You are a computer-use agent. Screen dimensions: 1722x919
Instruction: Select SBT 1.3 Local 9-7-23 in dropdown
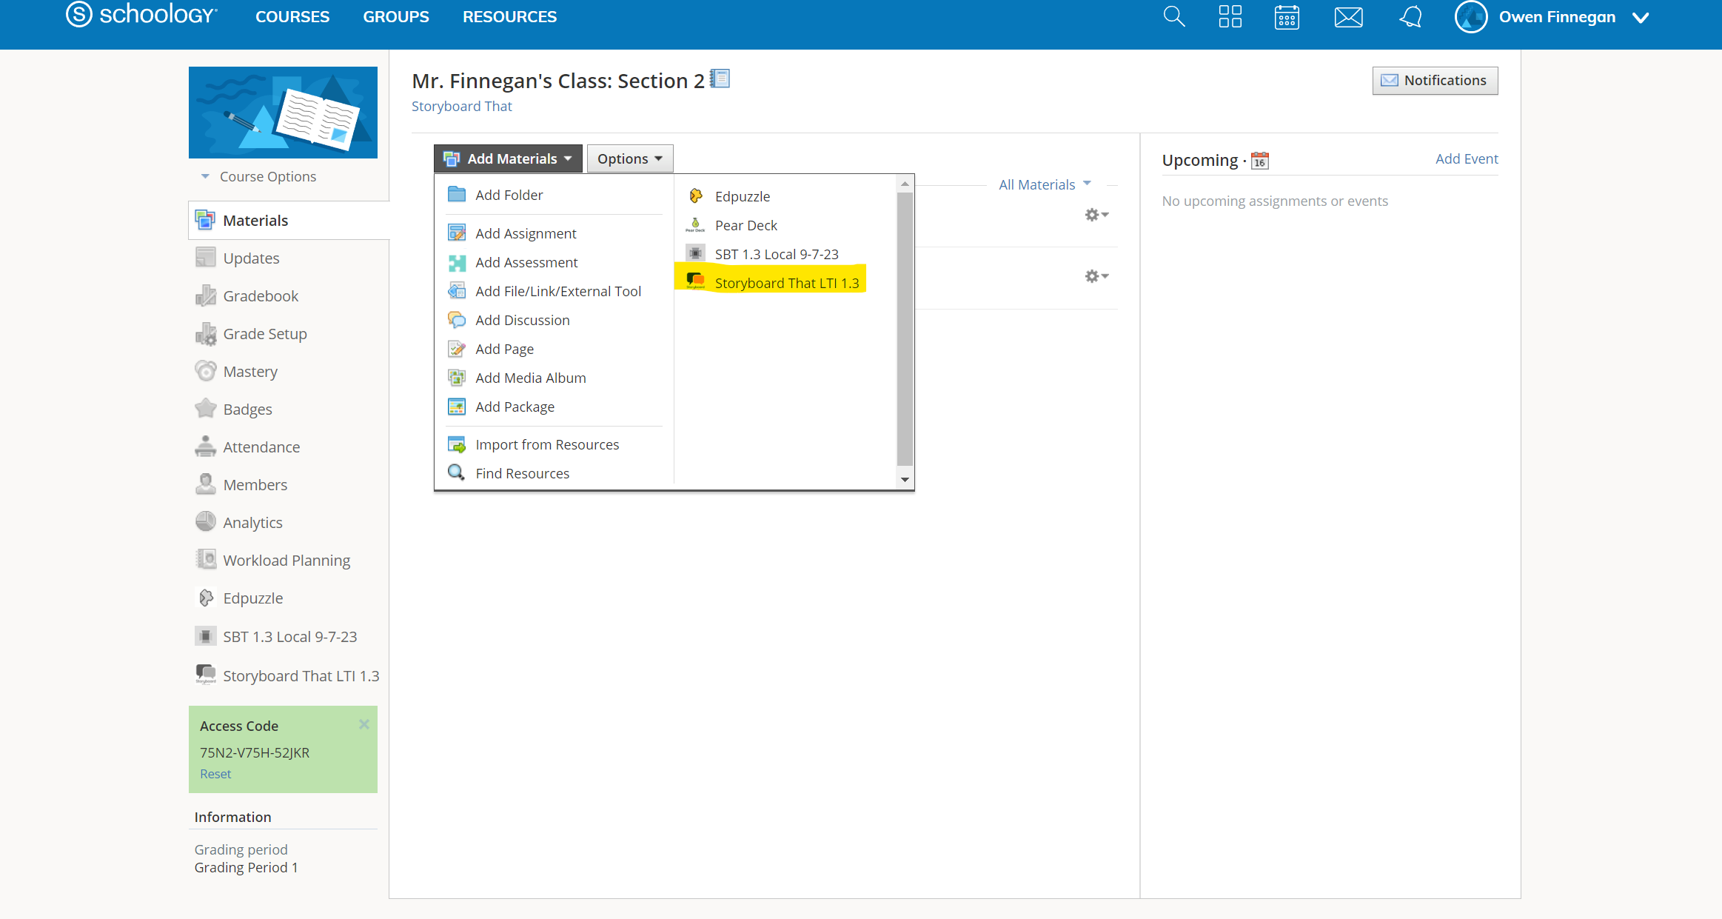tap(777, 254)
